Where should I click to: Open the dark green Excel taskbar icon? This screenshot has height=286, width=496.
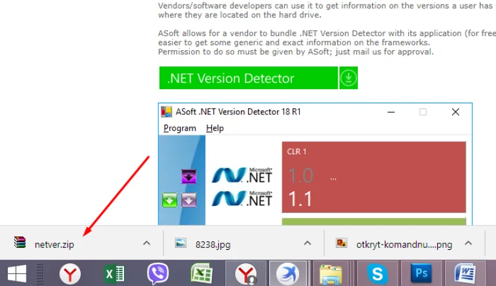click(114, 273)
